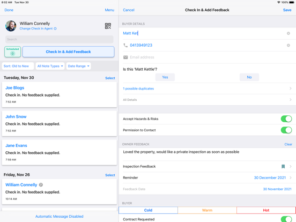This screenshot has height=222, width=296.
Task: Tap the phone handset icon
Action: (x=125, y=45)
